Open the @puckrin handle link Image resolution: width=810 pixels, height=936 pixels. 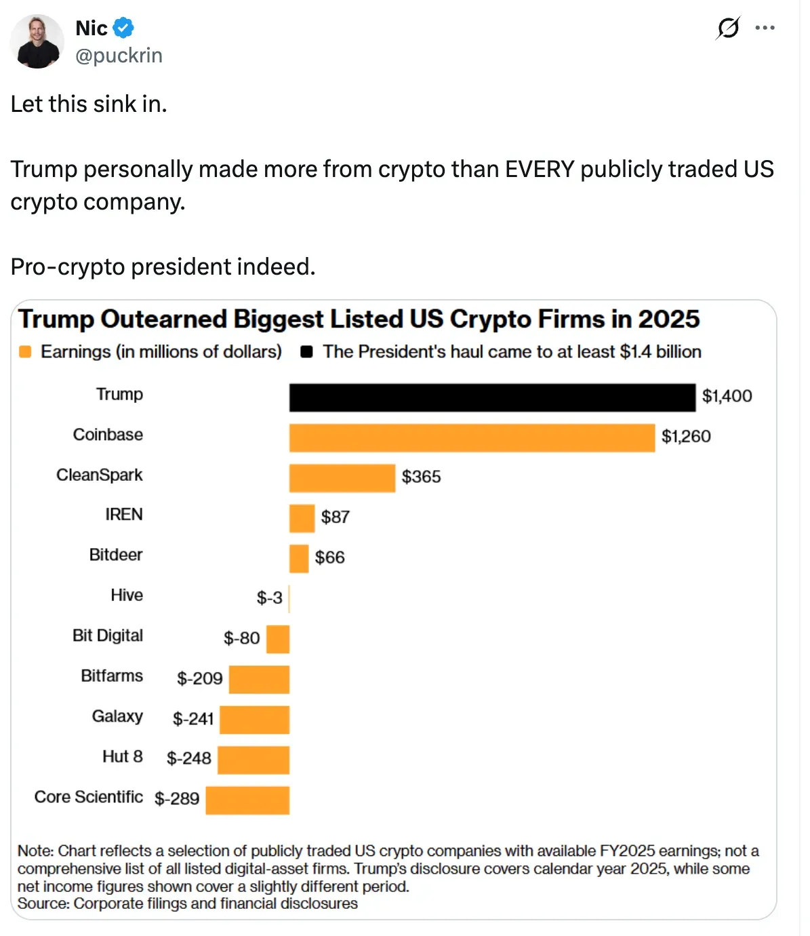point(119,55)
